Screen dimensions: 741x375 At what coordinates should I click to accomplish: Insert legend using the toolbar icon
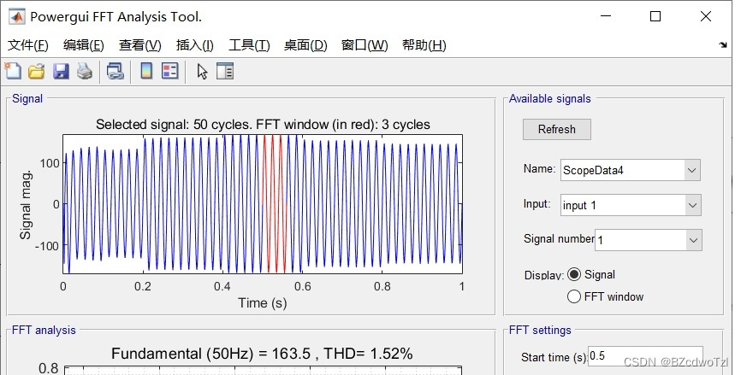point(170,71)
